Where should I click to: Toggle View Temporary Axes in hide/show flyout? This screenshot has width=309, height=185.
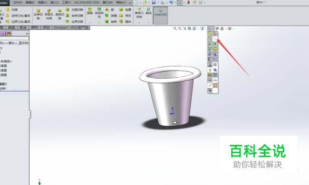point(215,39)
